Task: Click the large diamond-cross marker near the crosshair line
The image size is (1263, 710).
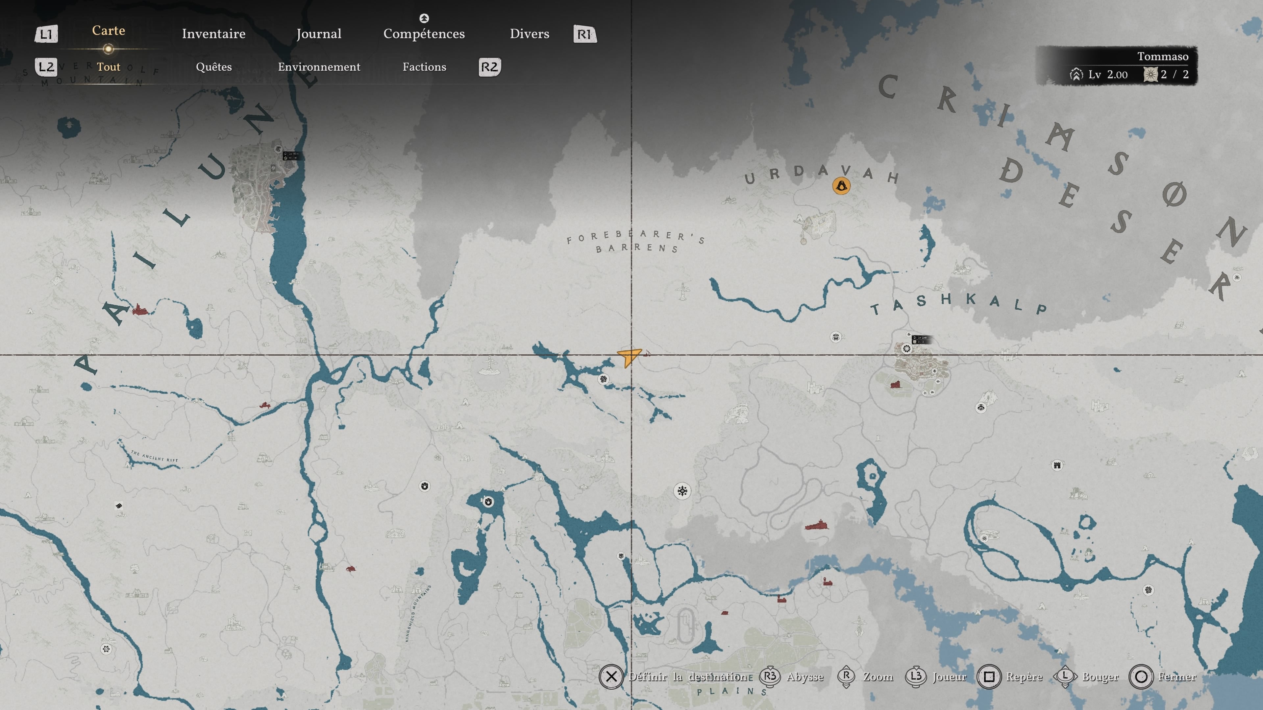Action: pyautogui.click(x=682, y=491)
